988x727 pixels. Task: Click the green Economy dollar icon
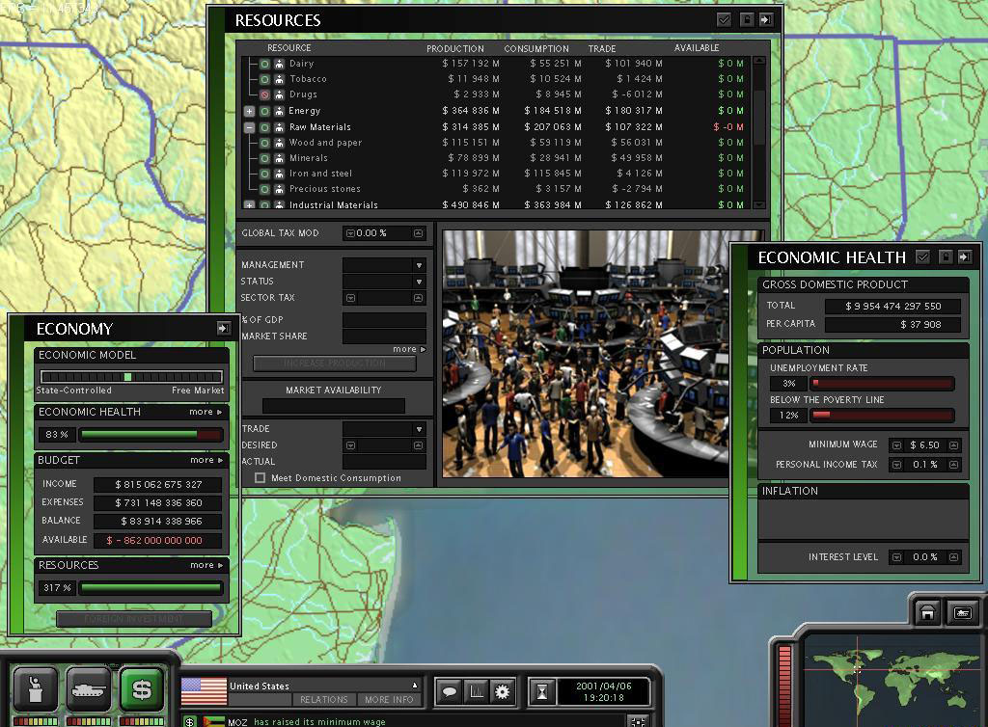click(142, 688)
